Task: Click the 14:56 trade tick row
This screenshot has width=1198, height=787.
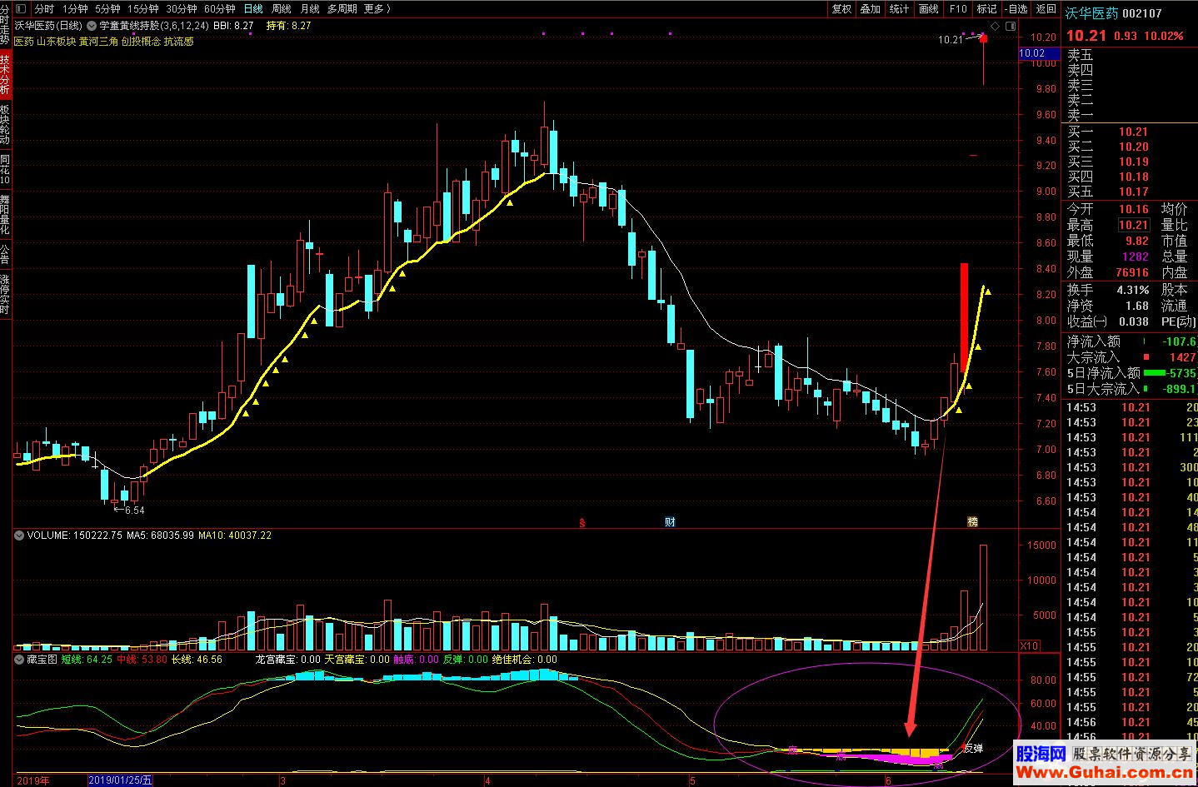Action: [x=1130, y=722]
